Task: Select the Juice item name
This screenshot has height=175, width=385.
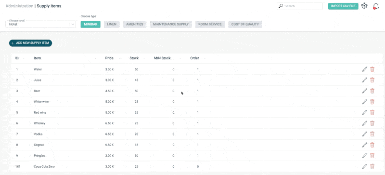Action: (x=38, y=80)
